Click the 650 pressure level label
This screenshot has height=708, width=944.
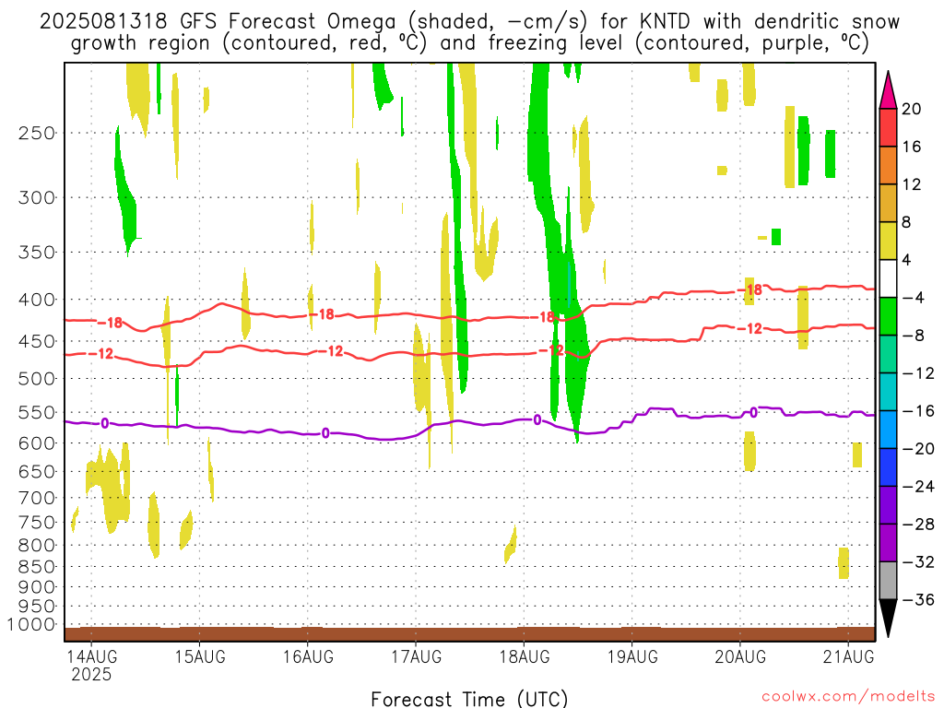pos(37,471)
